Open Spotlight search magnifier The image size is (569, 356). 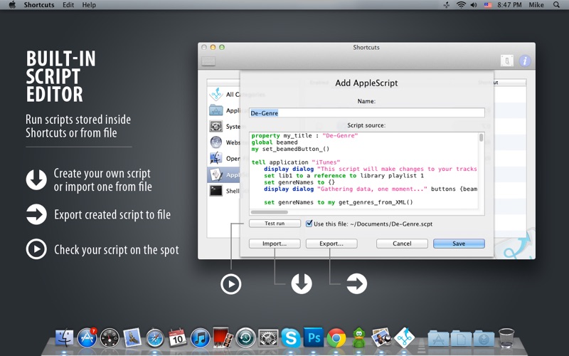pyautogui.click(x=556, y=5)
